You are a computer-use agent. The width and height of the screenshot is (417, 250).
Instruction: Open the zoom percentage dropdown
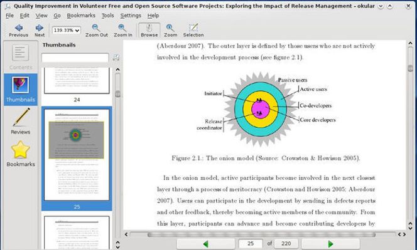(x=66, y=30)
